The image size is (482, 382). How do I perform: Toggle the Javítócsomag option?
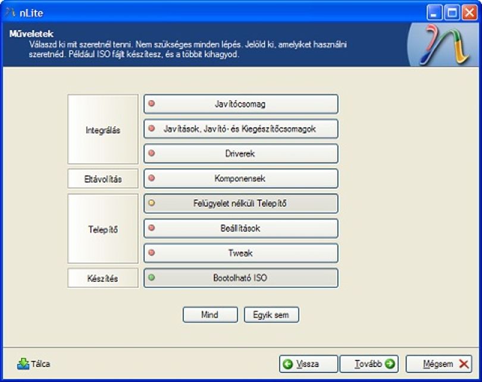[241, 104]
